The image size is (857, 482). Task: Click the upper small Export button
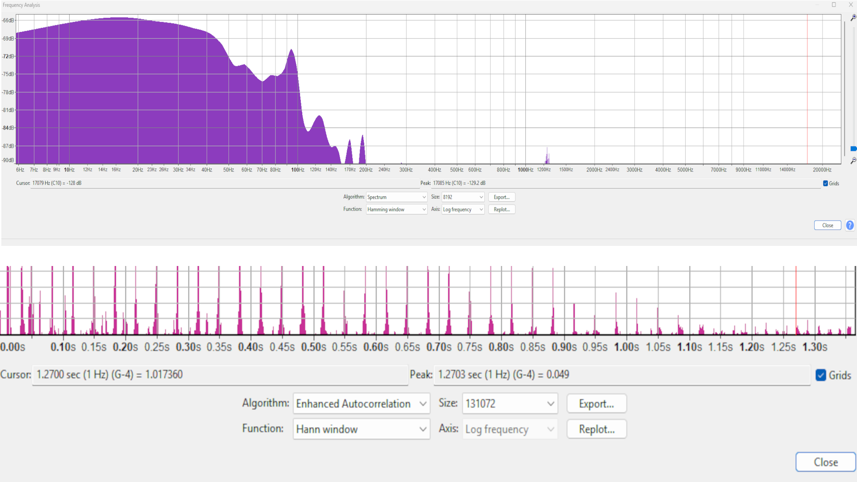pos(502,197)
